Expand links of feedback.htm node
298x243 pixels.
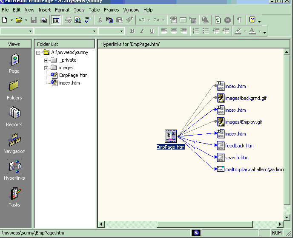click(x=221, y=146)
